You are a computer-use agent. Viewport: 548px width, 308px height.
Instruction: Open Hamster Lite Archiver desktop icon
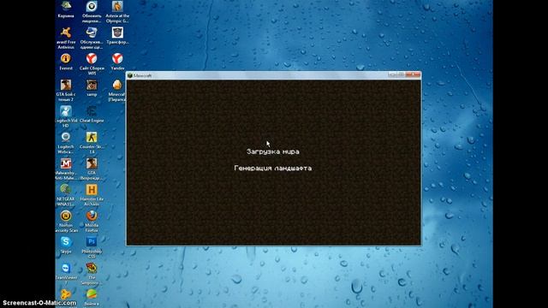(x=92, y=195)
